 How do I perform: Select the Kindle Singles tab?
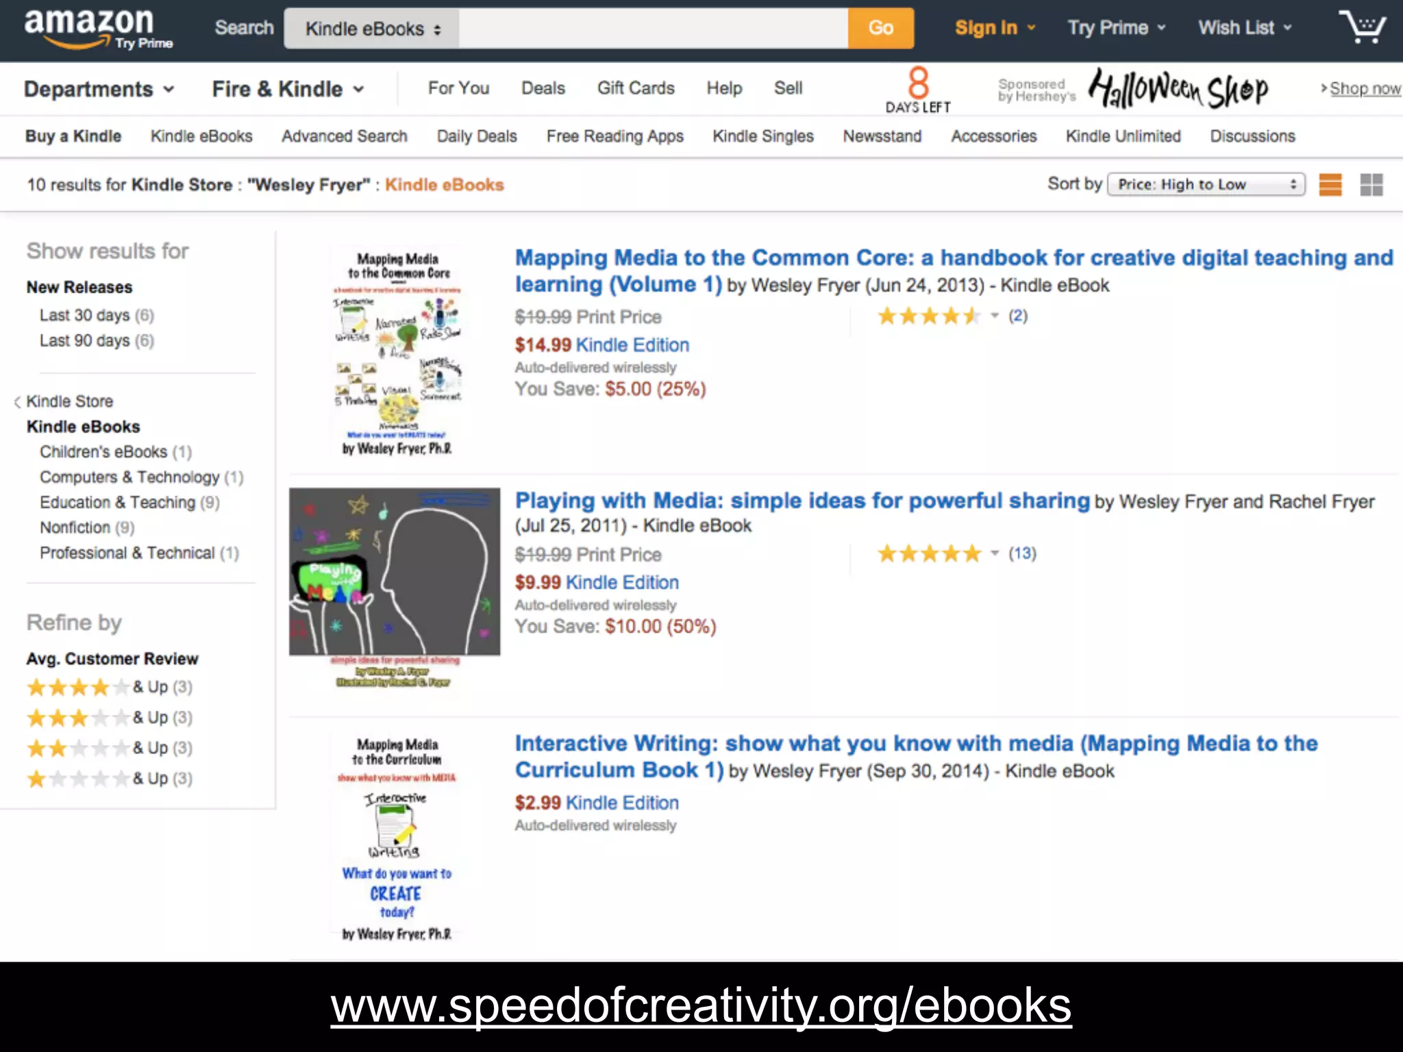pos(763,136)
